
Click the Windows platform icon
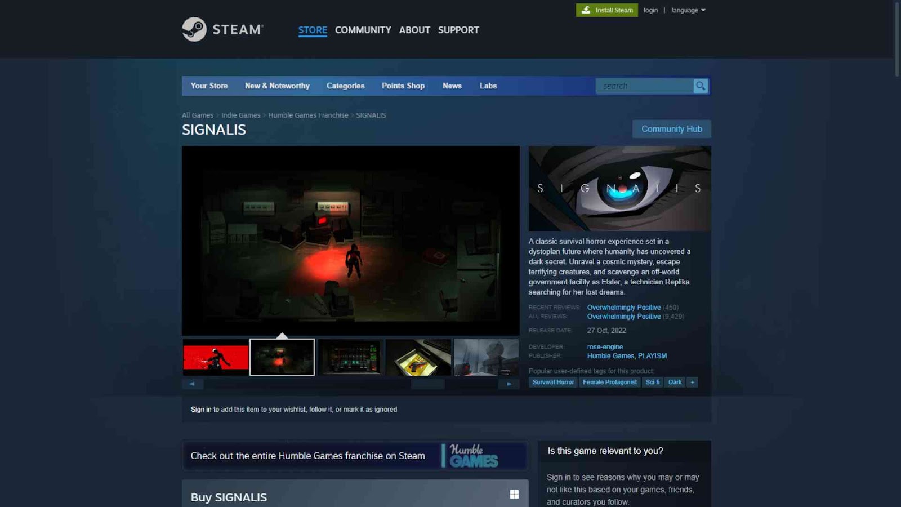pos(514,494)
